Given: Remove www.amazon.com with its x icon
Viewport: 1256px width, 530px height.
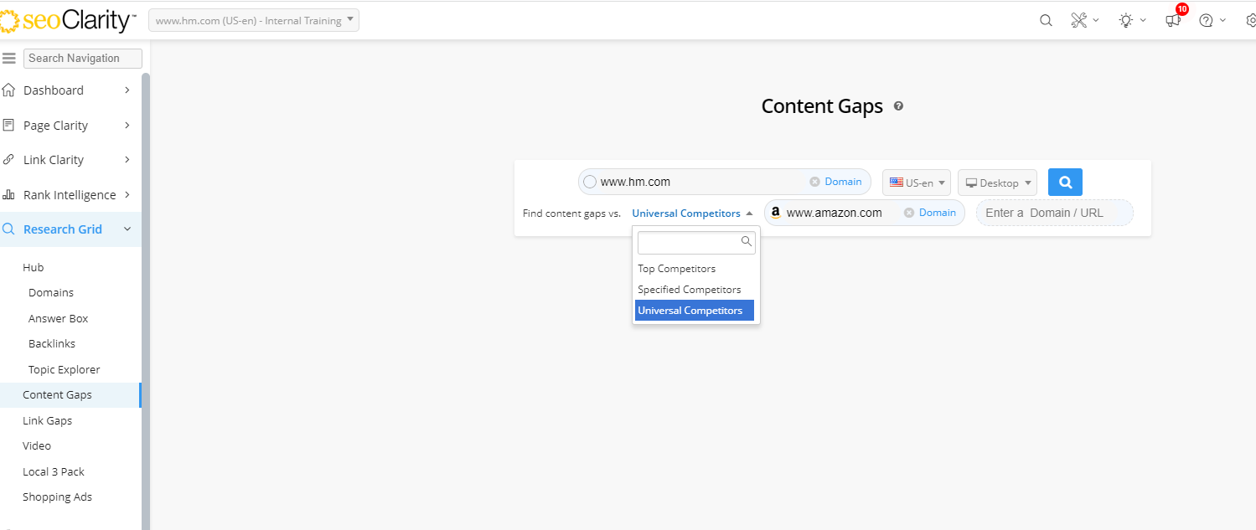Looking at the screenshot, I should 908,213.
